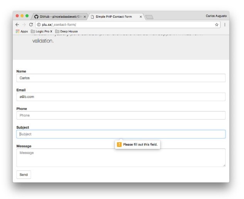
Task: Click the empty Phone field
Action: coord(121,115)
